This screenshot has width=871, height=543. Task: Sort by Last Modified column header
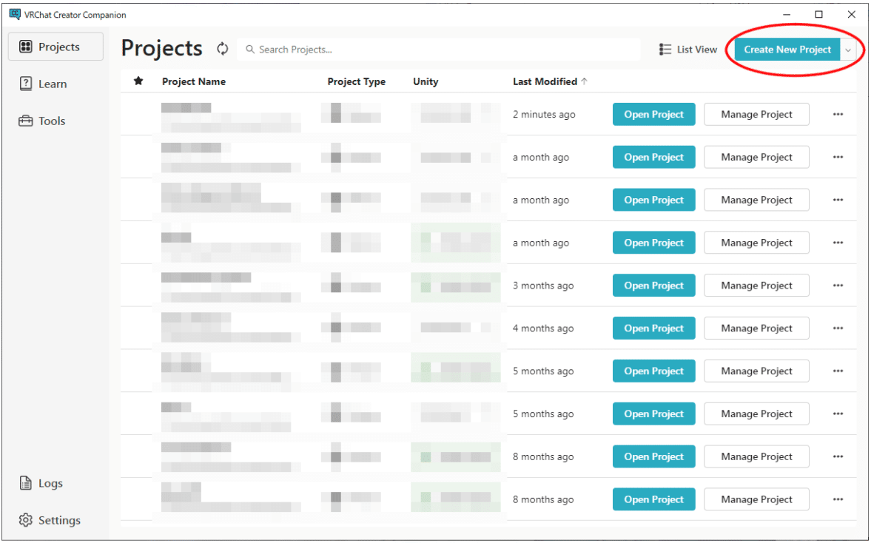(x=550, y=81)
